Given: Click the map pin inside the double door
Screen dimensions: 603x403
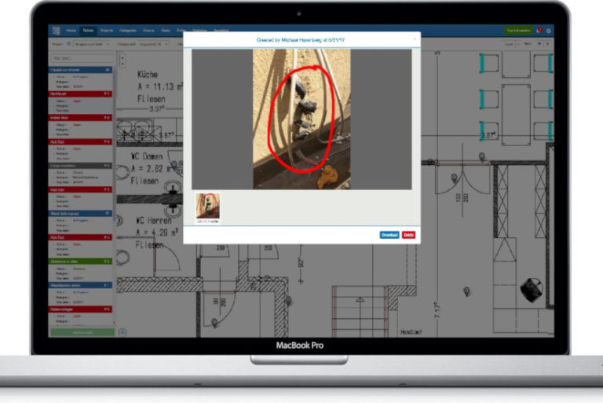Looking at the screenshot, I should pos(454,178).
